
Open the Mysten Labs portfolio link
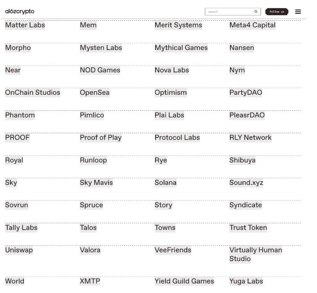tap(101, 48)
